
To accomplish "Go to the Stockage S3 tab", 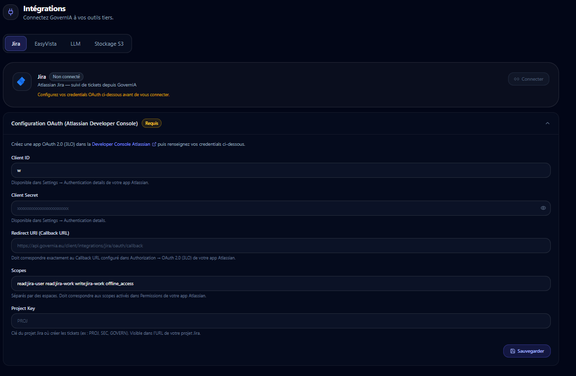I will coord(109,44).
